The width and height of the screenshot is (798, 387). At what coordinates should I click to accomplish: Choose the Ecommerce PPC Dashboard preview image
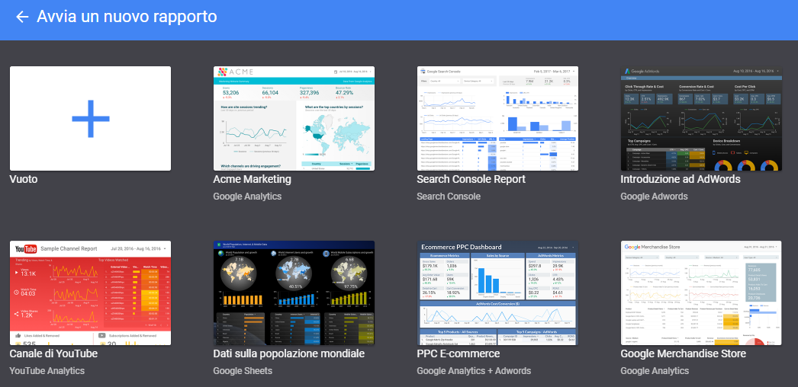497,293
